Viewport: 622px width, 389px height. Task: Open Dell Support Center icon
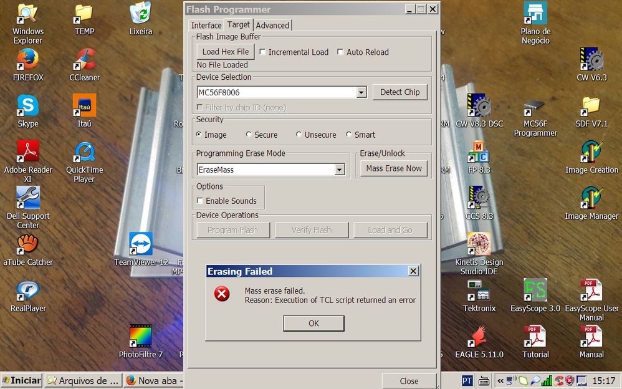[28, 208]
